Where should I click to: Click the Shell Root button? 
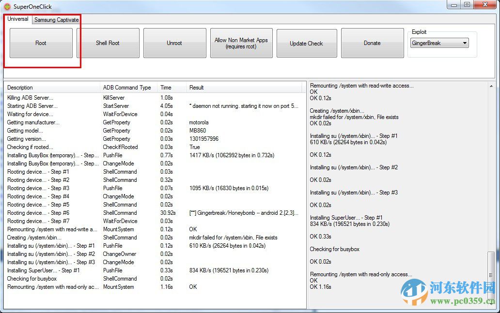click(108, 43)
